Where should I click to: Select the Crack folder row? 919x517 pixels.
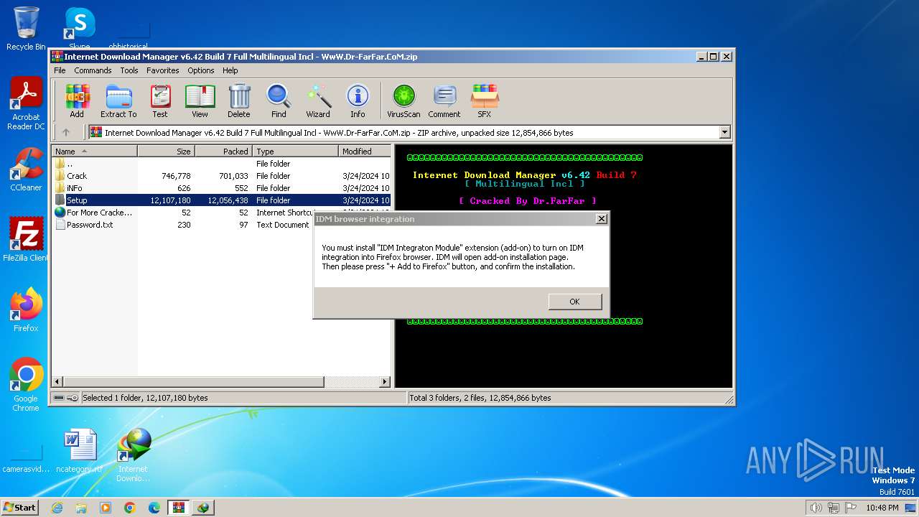221,176
